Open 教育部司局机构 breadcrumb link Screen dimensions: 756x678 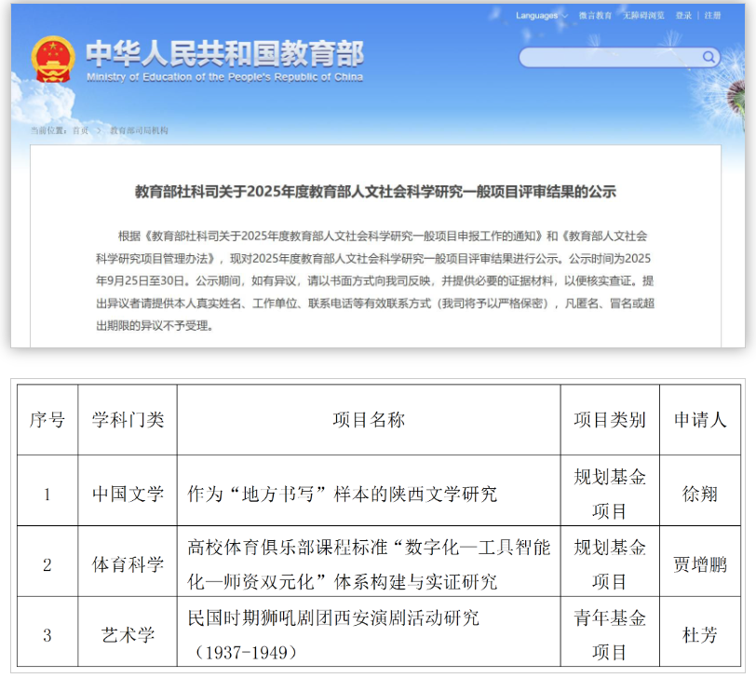pyautogui.click(x=139, y=130)
